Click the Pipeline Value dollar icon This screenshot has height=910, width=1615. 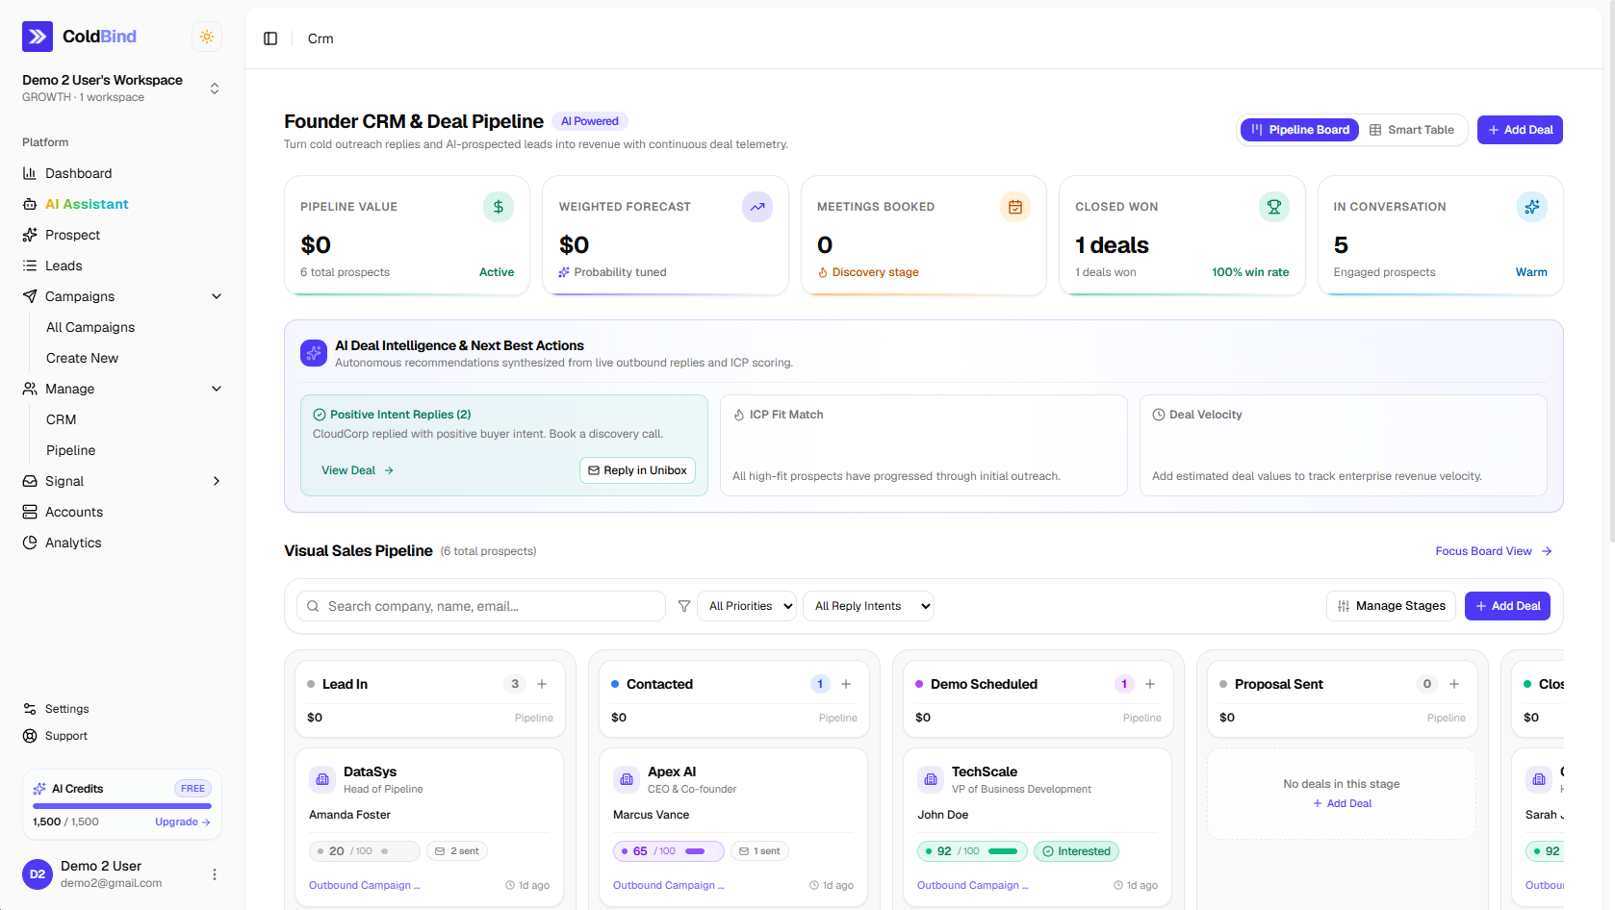coord(499,207)
